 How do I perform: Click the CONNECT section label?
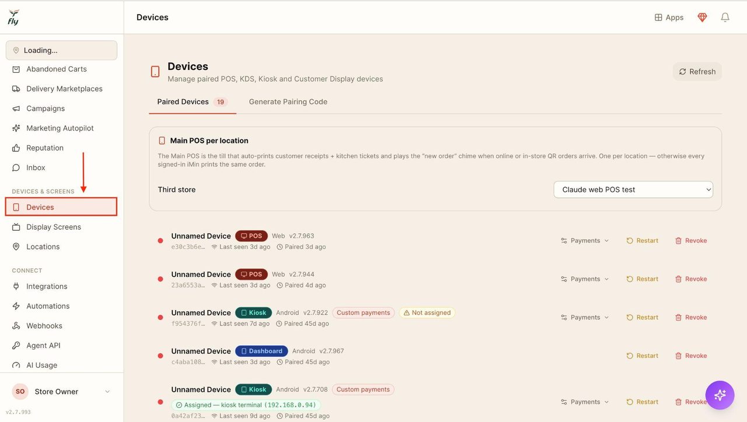27,270
